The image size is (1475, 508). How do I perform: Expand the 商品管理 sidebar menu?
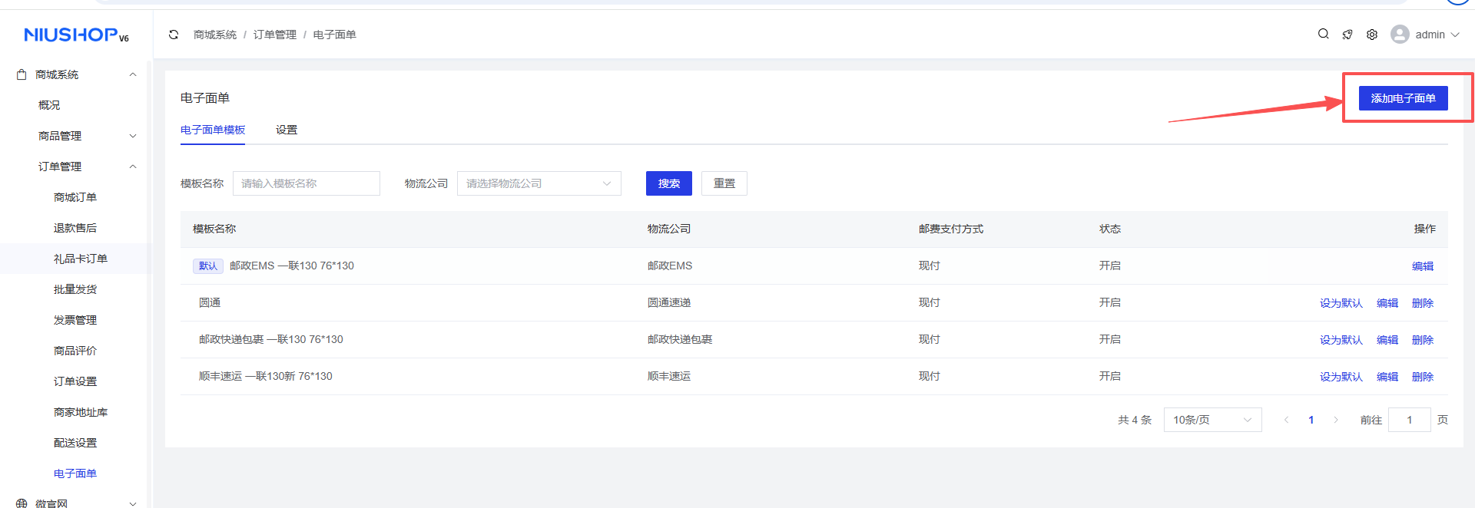tap(133, 136)
